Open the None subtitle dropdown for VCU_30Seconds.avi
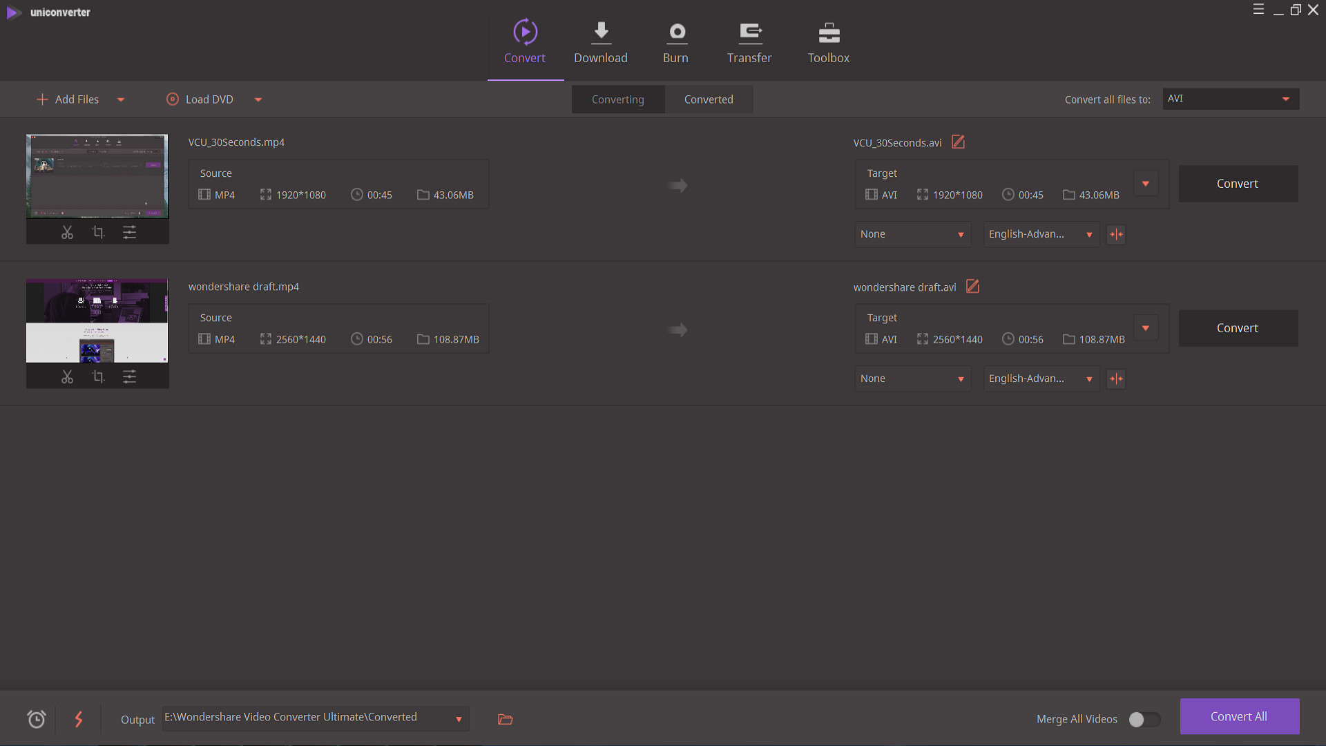Image resolution: width=1326 pixels, height=746 pixels. [912, 235]
